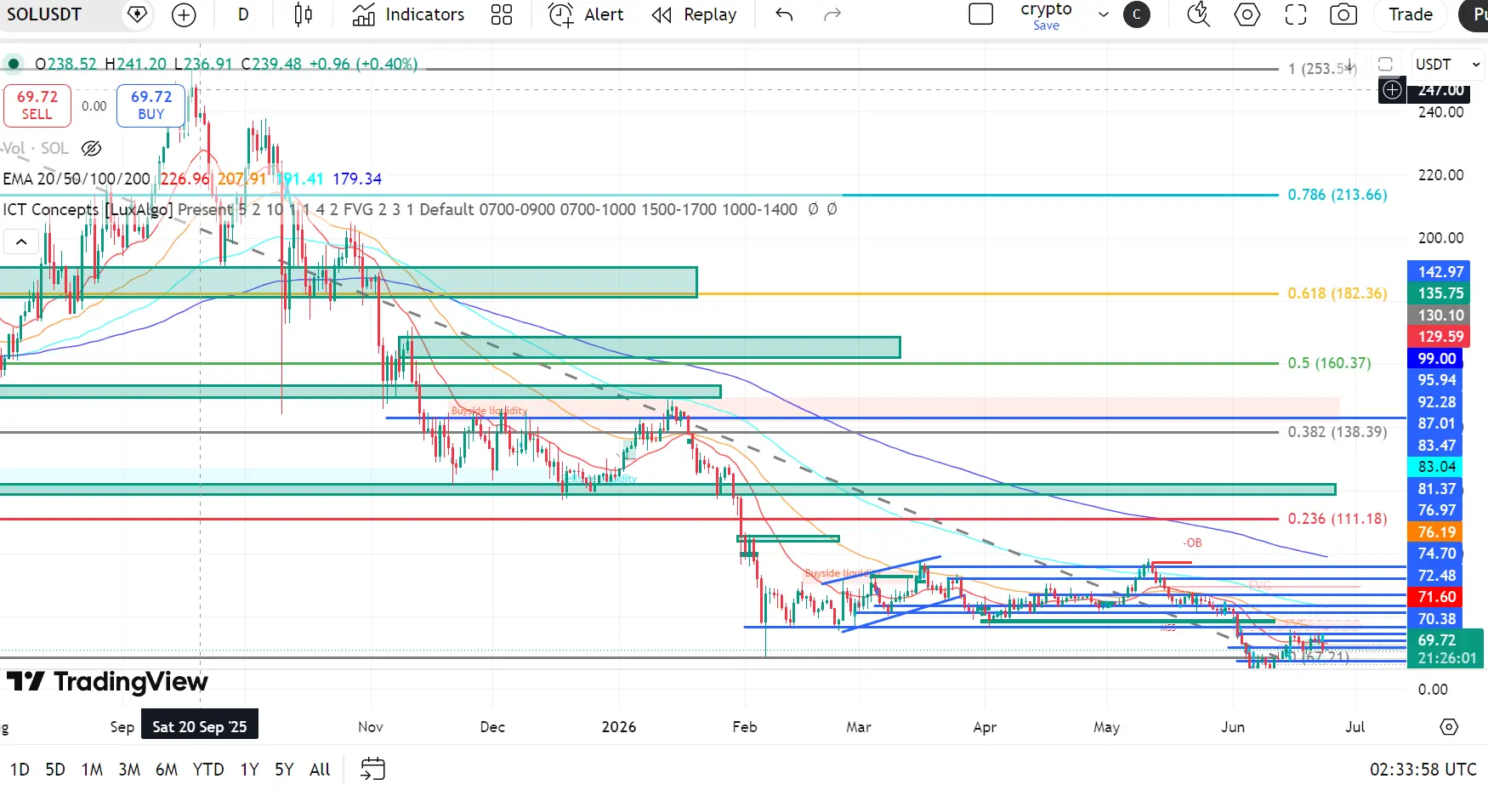
Task: Click the redo arrow in toolbar
Action: pos(832,14)
